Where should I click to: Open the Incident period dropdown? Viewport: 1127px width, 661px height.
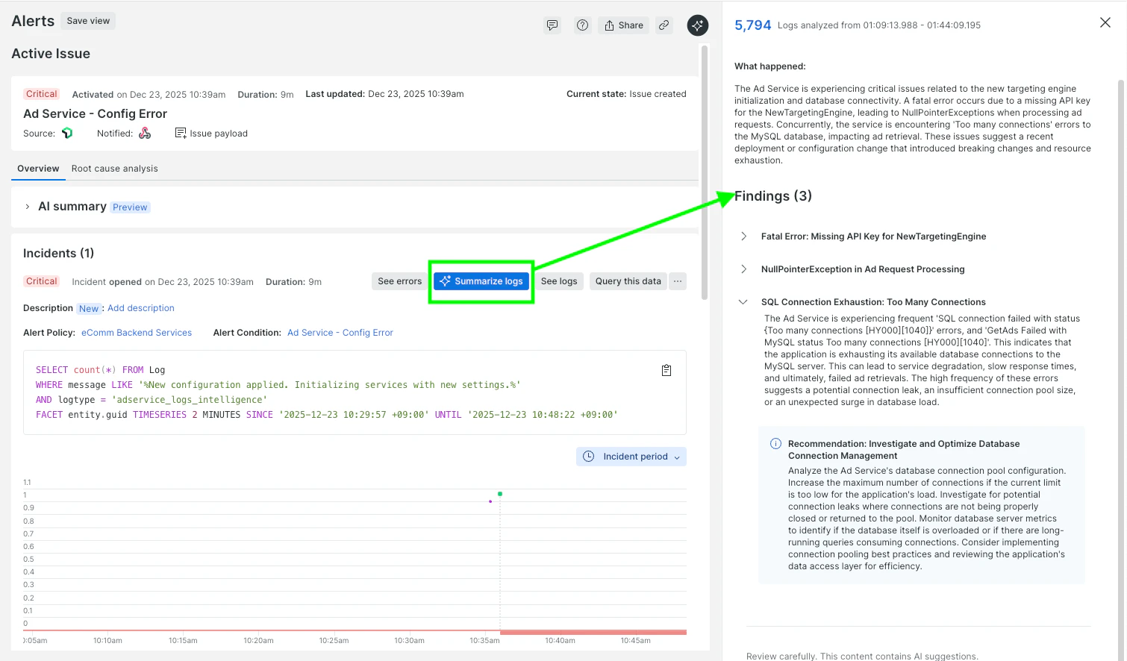[631, 457]
